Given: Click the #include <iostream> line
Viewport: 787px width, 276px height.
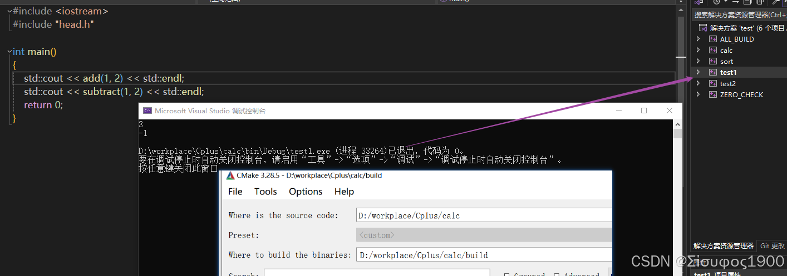Looking at the screenshot, I should pyautogui.click(x=61, y=11).
